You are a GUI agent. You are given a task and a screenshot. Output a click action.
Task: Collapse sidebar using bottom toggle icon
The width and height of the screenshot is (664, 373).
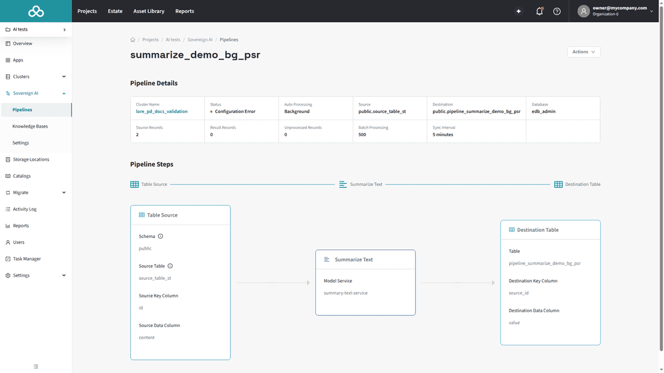[36, 366]
